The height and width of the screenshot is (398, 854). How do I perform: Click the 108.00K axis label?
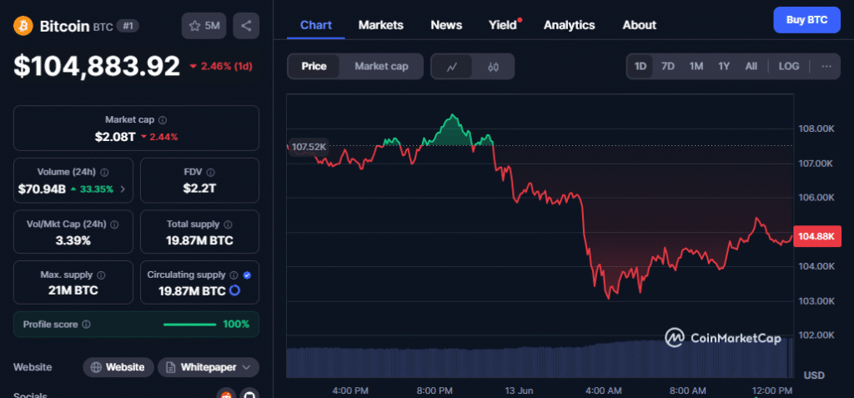(x=816, y=129)
